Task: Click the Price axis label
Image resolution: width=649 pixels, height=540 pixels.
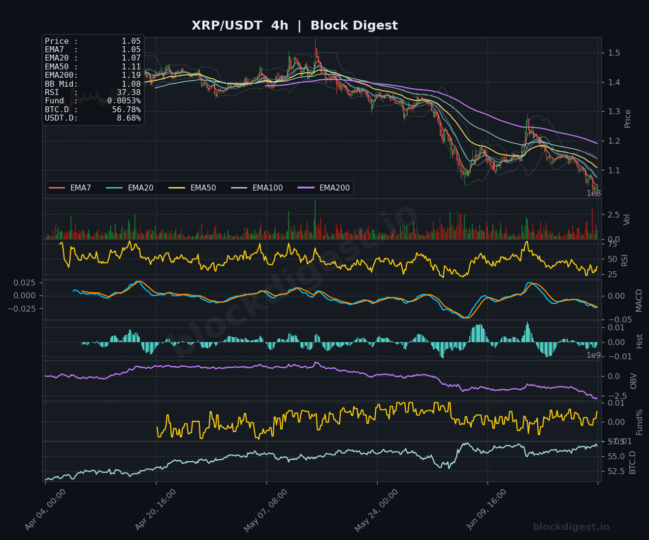Action: coord(627,119)
